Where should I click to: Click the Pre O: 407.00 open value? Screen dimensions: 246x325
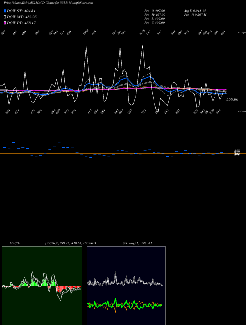point(154,11)
